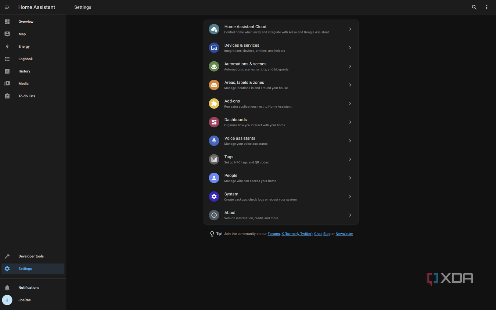Click "Manage your voice assistants" text
Screen dimensions: 496x310
pos(246,144)
